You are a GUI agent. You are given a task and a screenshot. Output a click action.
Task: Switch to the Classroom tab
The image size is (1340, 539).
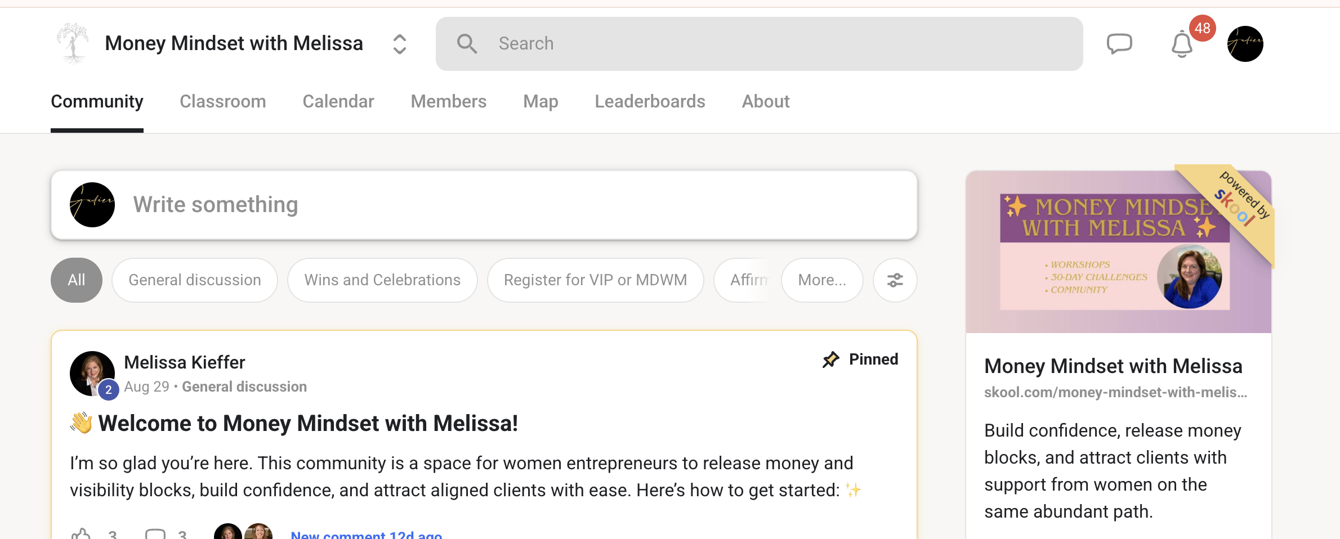pos(222,102)
